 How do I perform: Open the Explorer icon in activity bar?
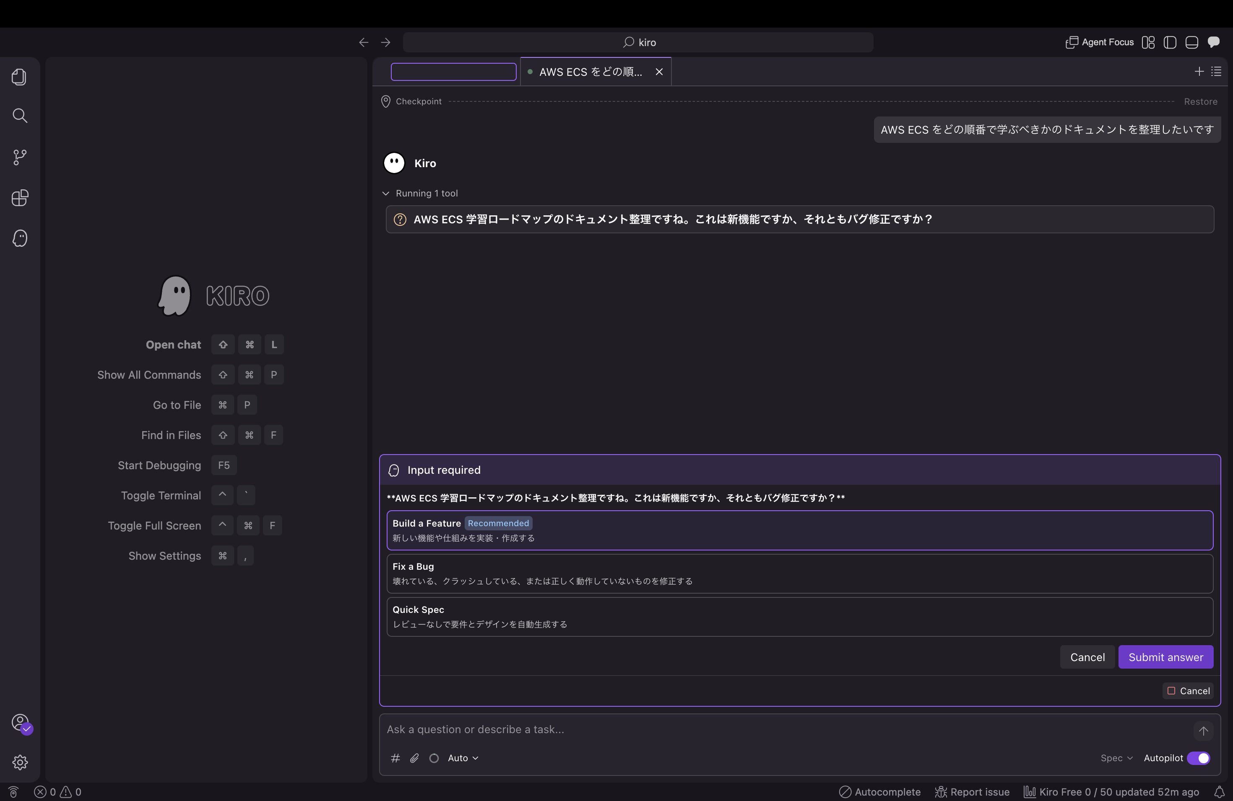19,77
